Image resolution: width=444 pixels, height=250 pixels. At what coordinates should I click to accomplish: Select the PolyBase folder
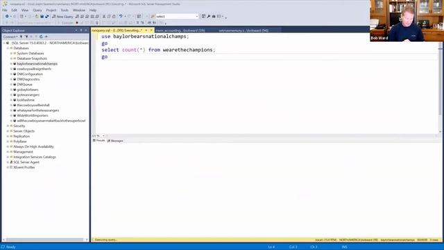pyautogui.click(x=20, y=141)
